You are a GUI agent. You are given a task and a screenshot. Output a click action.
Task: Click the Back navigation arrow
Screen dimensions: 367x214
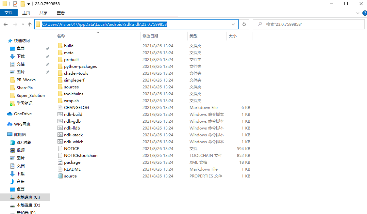6,24
